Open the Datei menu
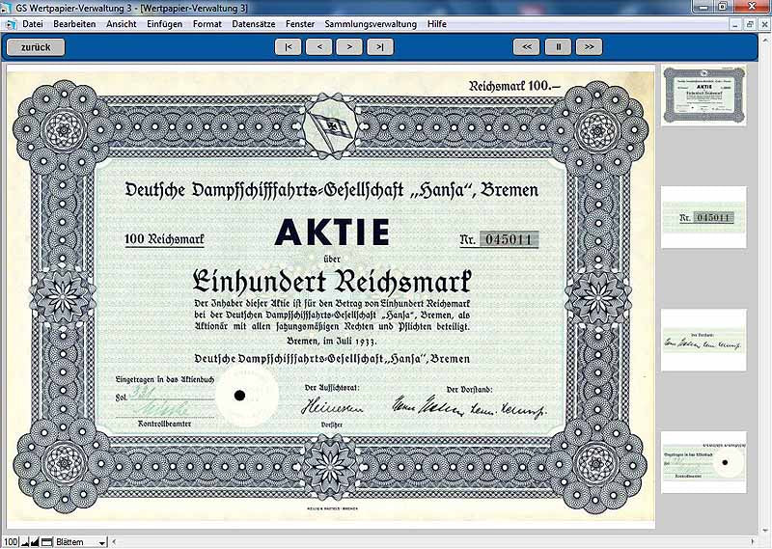 click(x=33, y=23)
